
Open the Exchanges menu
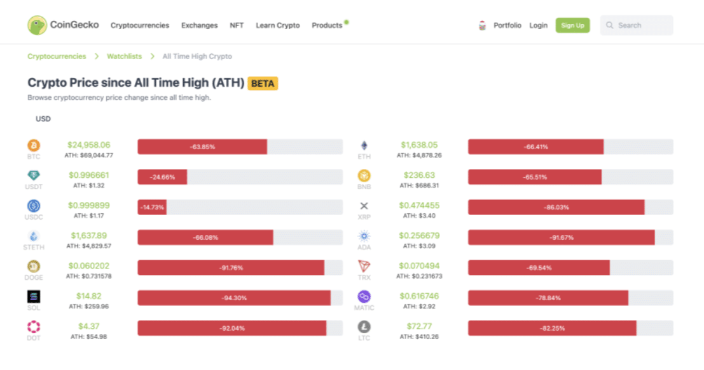coord(199,25)
